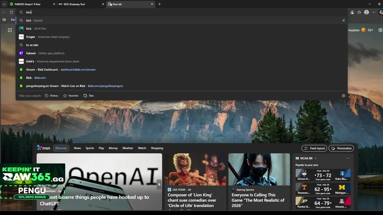Screen dimensions: 383x215
Task: Click the browser refresh icon
Action: point(11,12)
